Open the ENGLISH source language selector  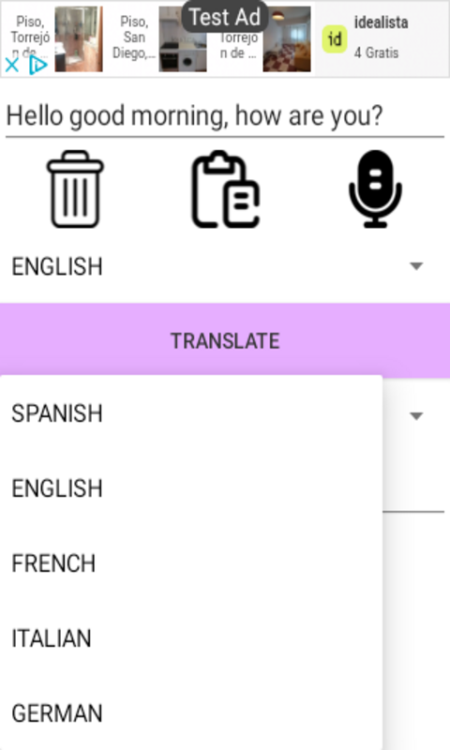(225, 266)
